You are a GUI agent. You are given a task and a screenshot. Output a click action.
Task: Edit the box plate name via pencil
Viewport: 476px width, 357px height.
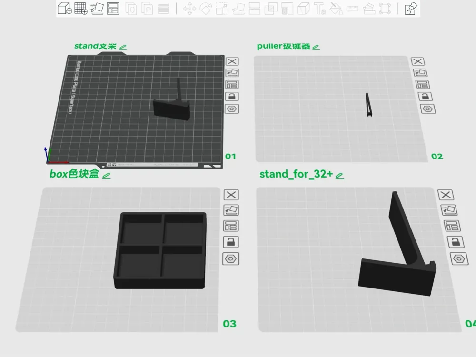pos(106,176)
